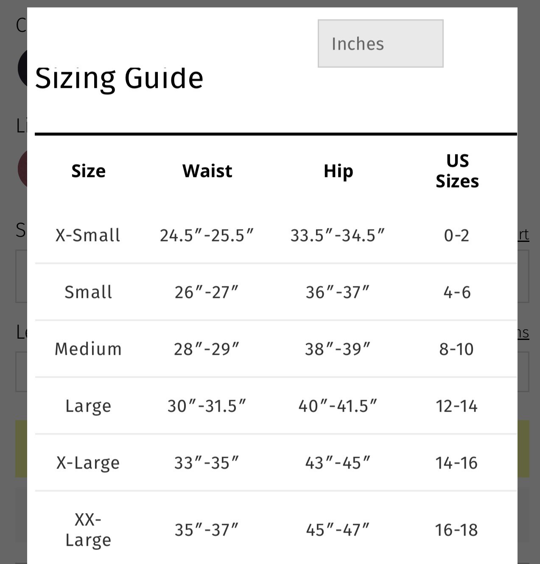Click the 24.5″-25.5″ waist measurement
This screenshot has height=564, width=540.
pos(207,235)
